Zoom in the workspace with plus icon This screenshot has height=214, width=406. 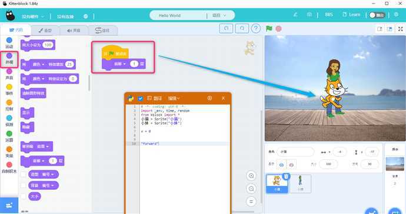pyautogui.click(x=251, y=176)
